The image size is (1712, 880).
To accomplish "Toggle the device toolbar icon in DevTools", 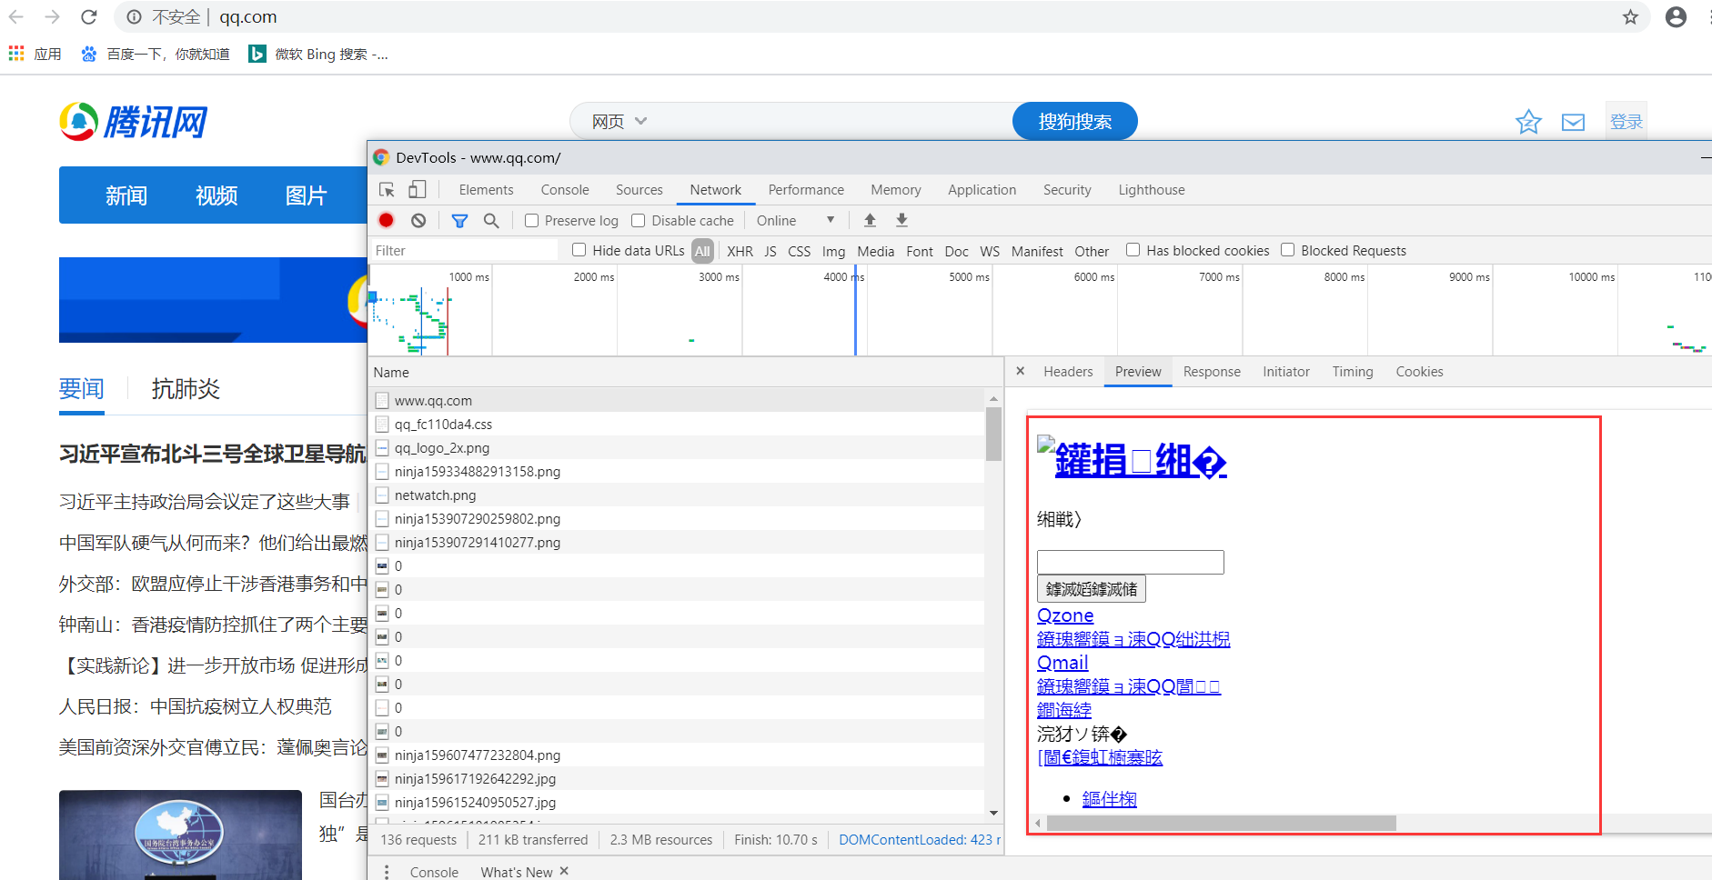I will click(417, 189).
